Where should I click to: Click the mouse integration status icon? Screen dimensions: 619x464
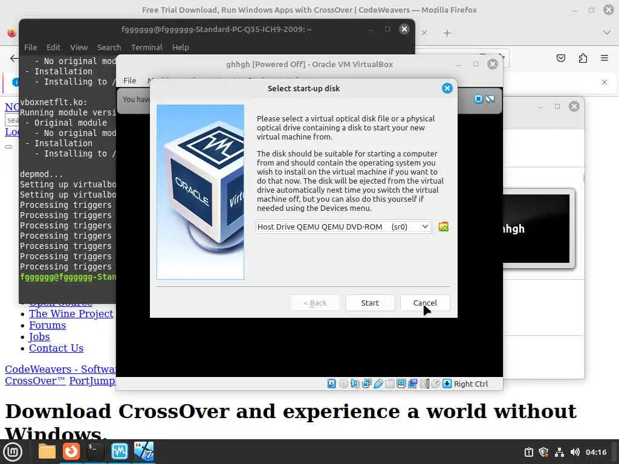click(x=435, y=384)
